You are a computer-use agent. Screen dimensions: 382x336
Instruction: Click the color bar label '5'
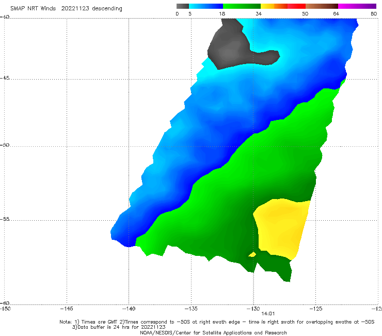click(x=190, y=14)
